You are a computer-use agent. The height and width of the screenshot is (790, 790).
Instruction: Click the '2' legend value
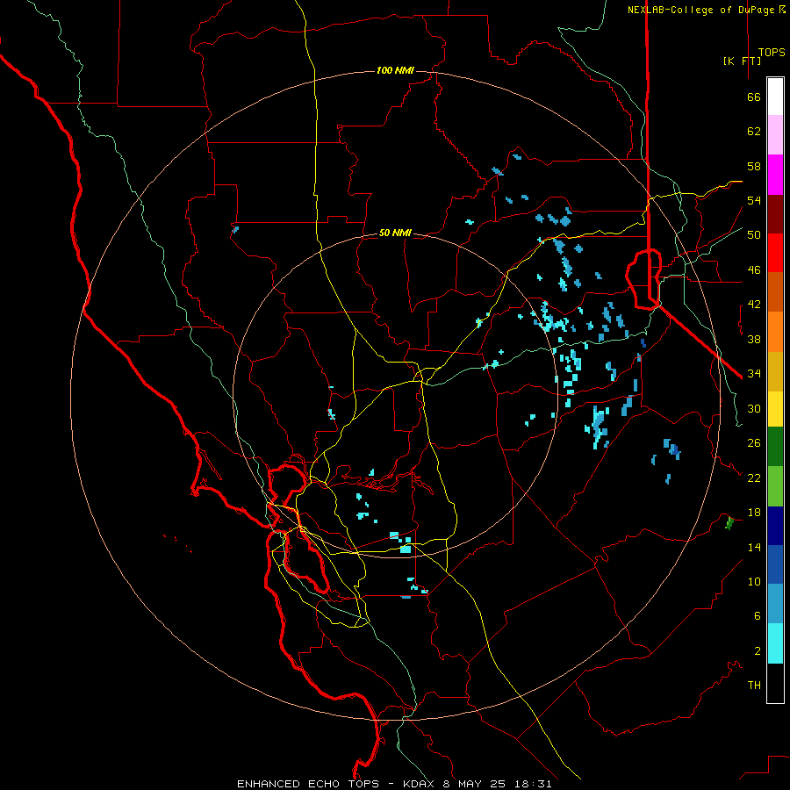[x=758, y=651]
